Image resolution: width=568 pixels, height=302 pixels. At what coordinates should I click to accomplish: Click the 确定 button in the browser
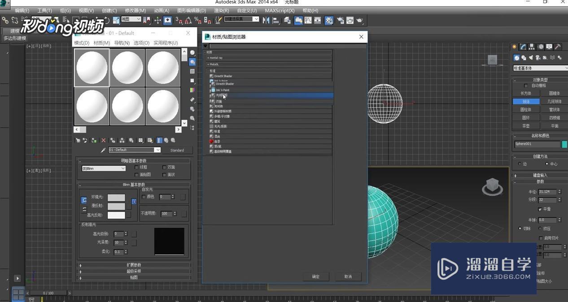315,276
